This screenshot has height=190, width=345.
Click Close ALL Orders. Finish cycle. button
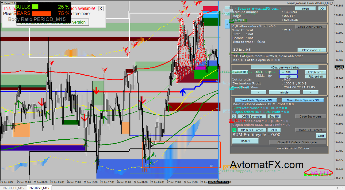point(297,142)
